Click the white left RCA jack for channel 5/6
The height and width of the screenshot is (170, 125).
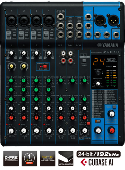63,53
